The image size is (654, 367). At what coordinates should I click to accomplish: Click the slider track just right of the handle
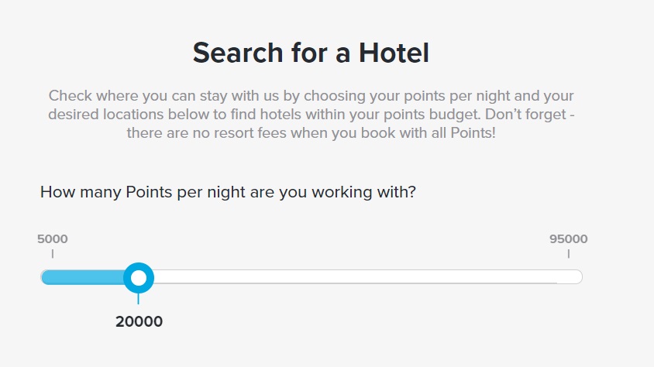pos(167,276)
